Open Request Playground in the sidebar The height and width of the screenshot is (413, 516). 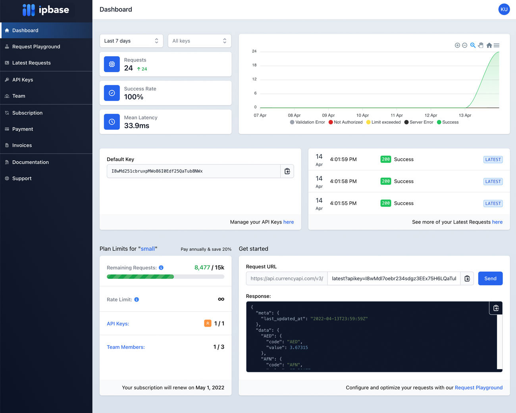click(36, 47)
